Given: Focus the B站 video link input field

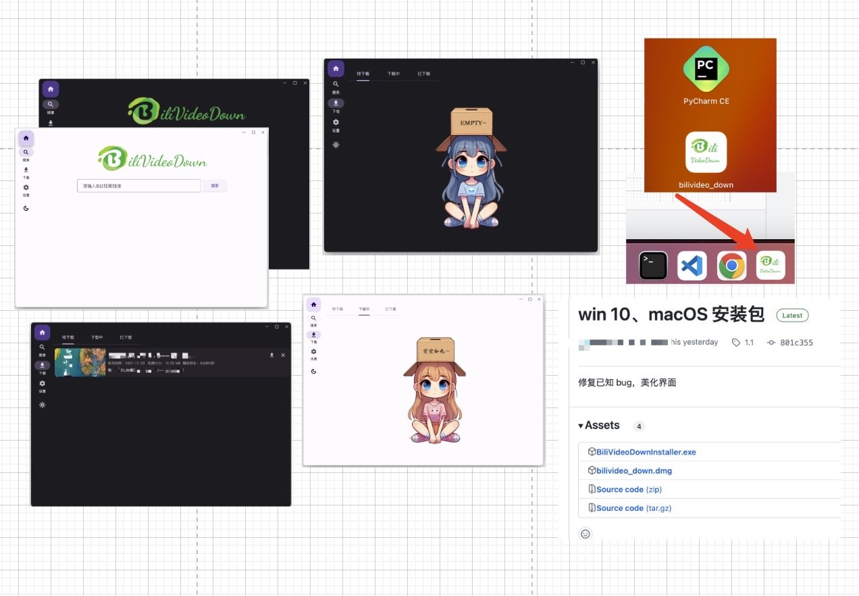Looking at the screenshot, I should pos(139,185).
